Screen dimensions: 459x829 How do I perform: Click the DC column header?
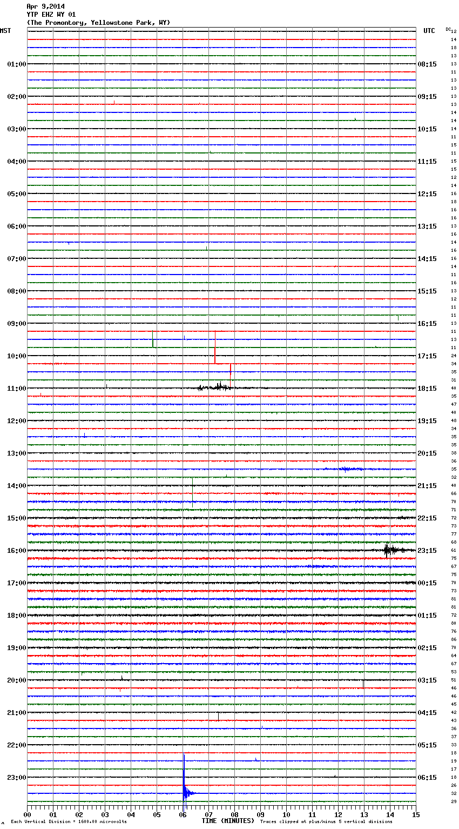pyautogui.click(x=448, y=29)
